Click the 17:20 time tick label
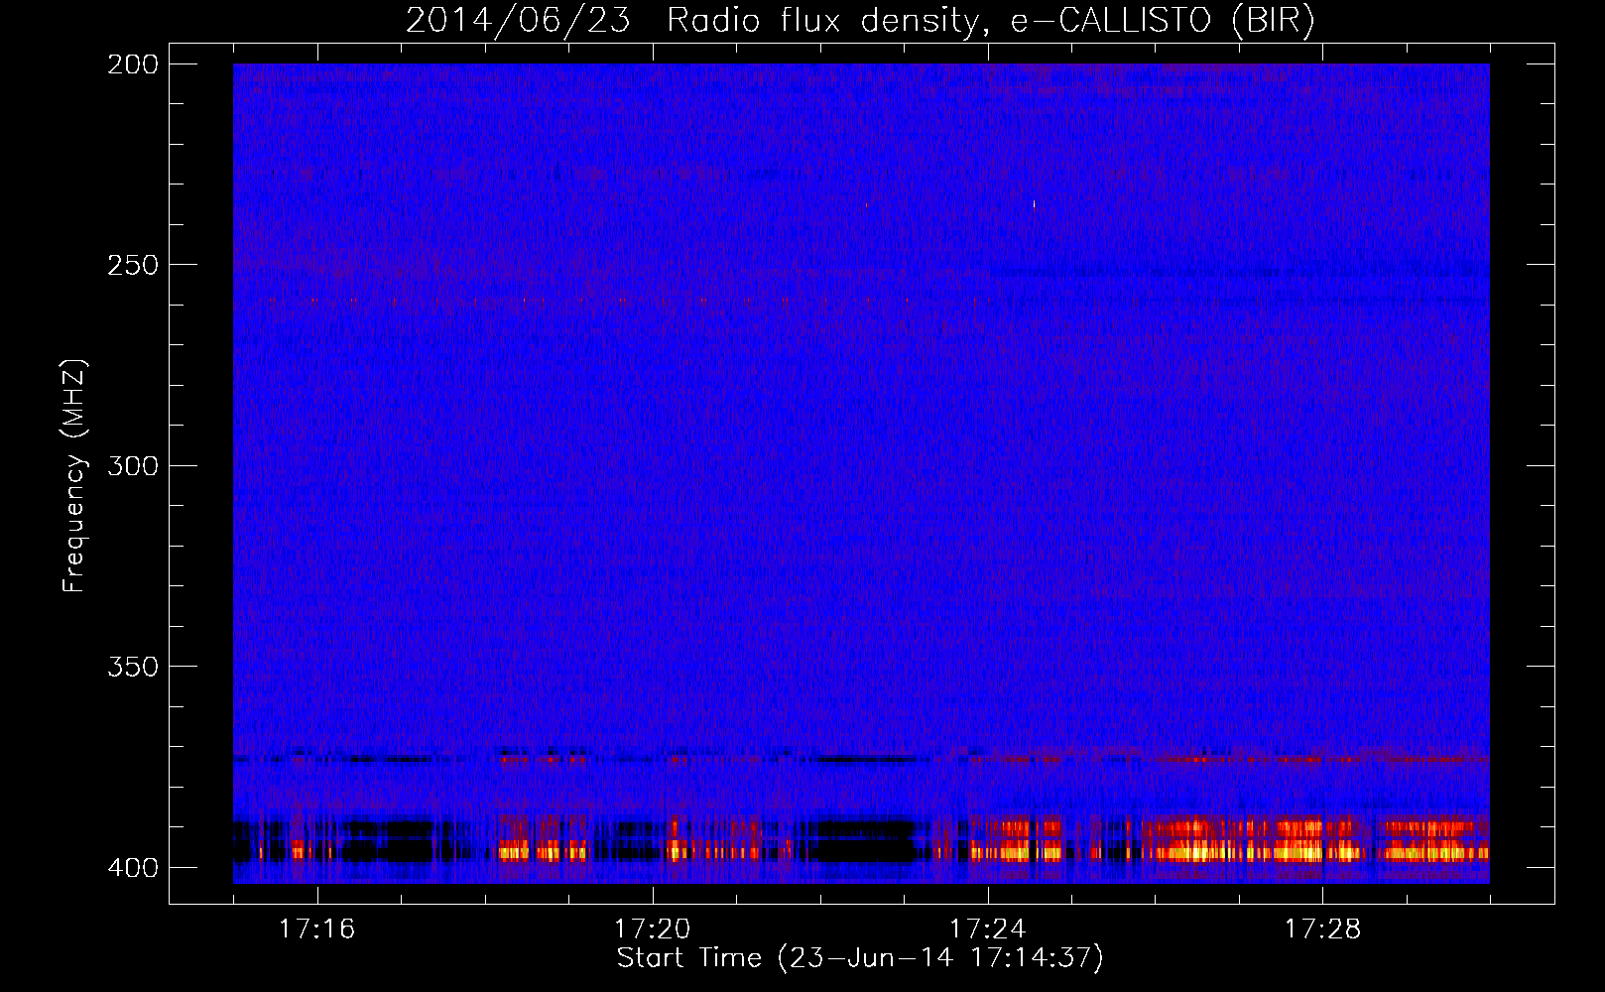The width and height of the screenshot is (1605, 992). [652, 930]
